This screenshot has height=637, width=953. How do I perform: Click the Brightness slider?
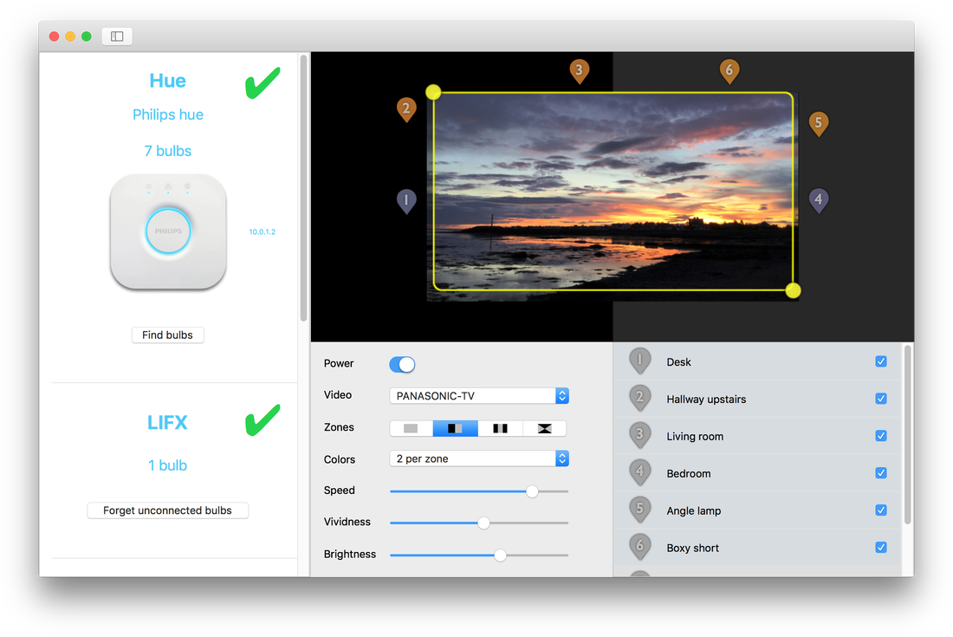pos(479,555)
